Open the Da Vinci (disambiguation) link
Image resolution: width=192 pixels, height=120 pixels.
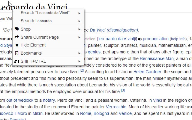[114, 30]
